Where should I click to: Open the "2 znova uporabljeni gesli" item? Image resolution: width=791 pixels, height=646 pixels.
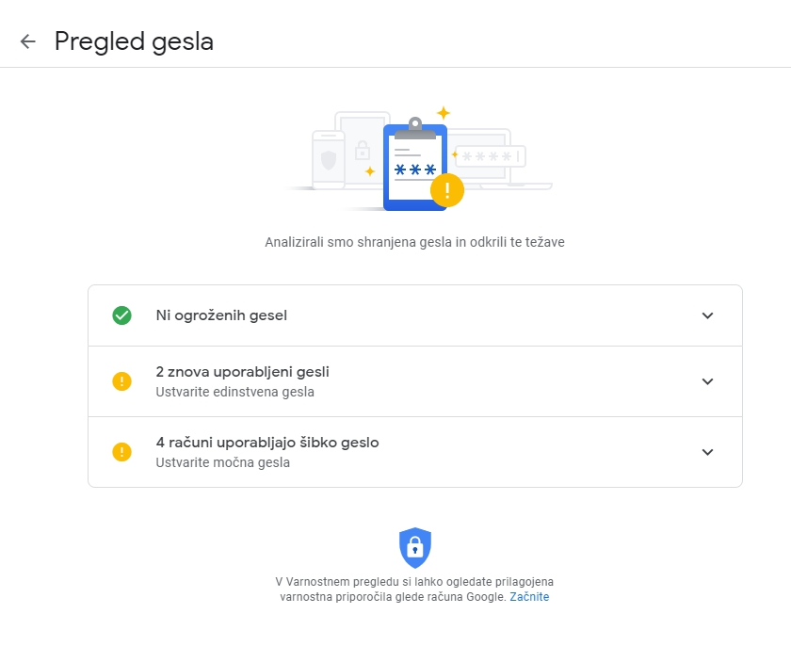pos(242,372)
